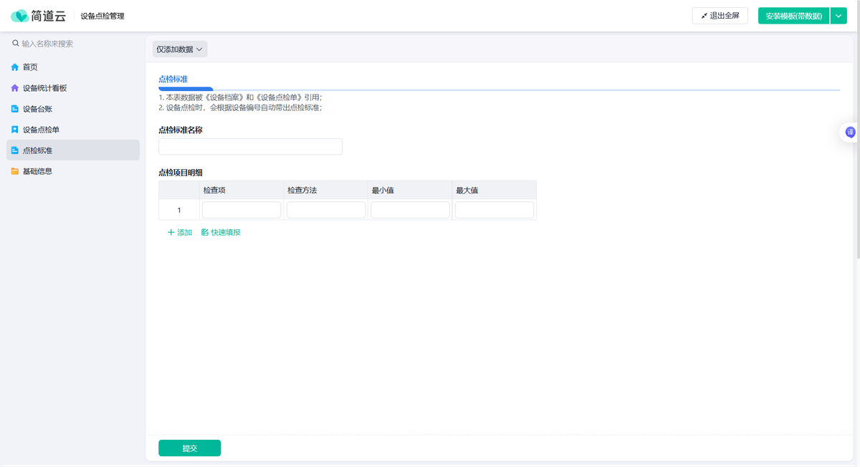Click the 检查项 column header

pos(242,191)
